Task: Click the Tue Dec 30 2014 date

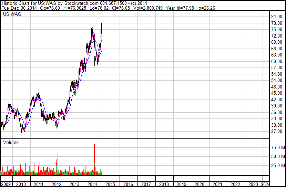Action: (19, 8)
